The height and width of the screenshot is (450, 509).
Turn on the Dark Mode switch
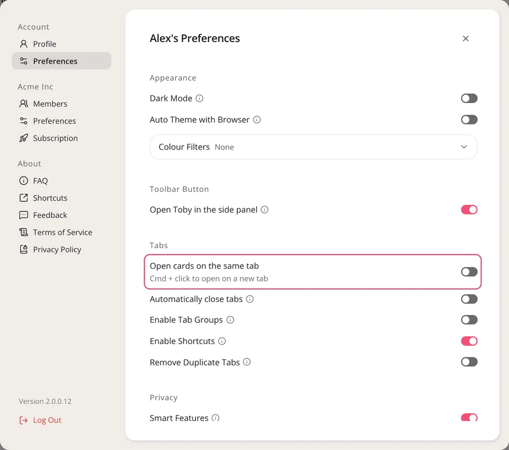pyautogui.click(x=469, y=98)
